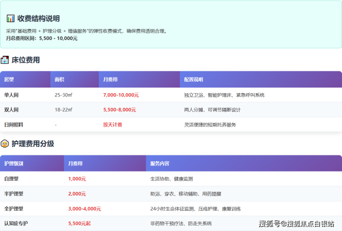342x231 pixels.
Task: Click the 护理级别 column header
Action: 13,163
